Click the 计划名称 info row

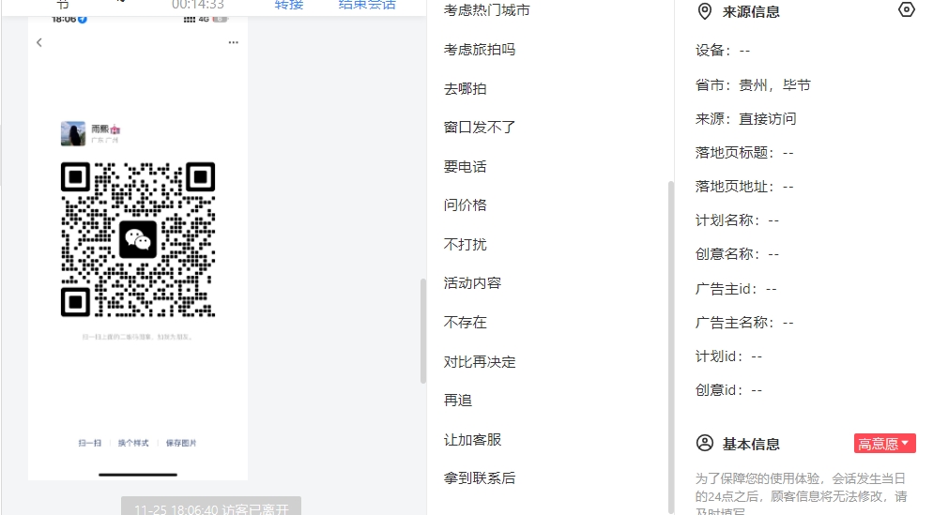click(737, 220)
